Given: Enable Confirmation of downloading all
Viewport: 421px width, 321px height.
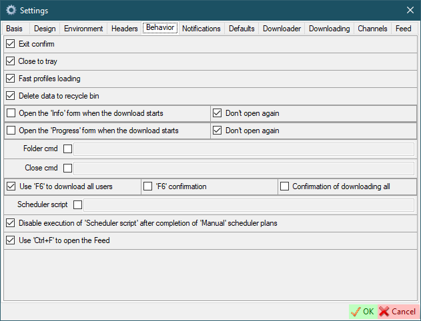Looking at the screenshot, I should pyautogui.click(x=284, y=186).
